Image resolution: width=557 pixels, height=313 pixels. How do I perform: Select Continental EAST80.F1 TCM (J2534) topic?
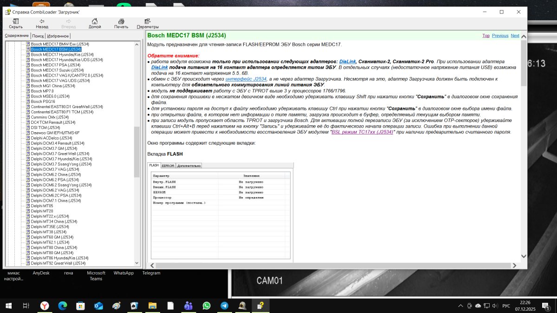coord(62,112)
